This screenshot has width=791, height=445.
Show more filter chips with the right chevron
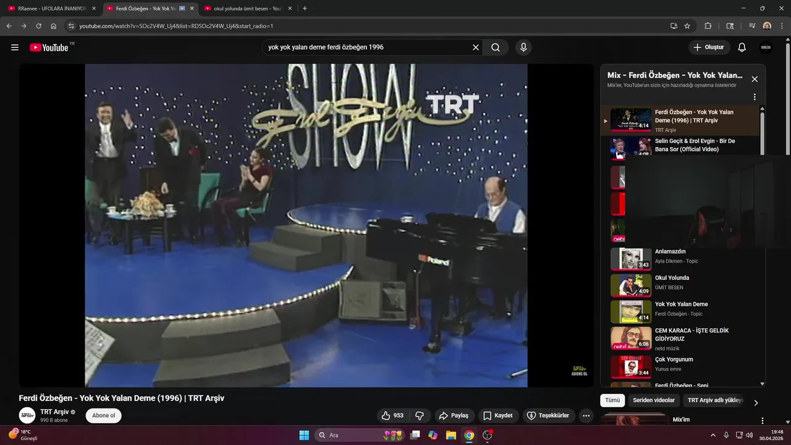pyautogui.click(x=755, y=402)
